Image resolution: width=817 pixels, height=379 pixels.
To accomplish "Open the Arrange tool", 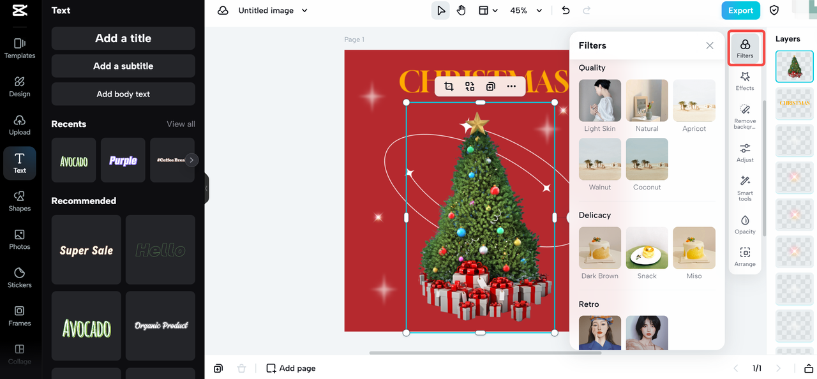I will (745, 256).
